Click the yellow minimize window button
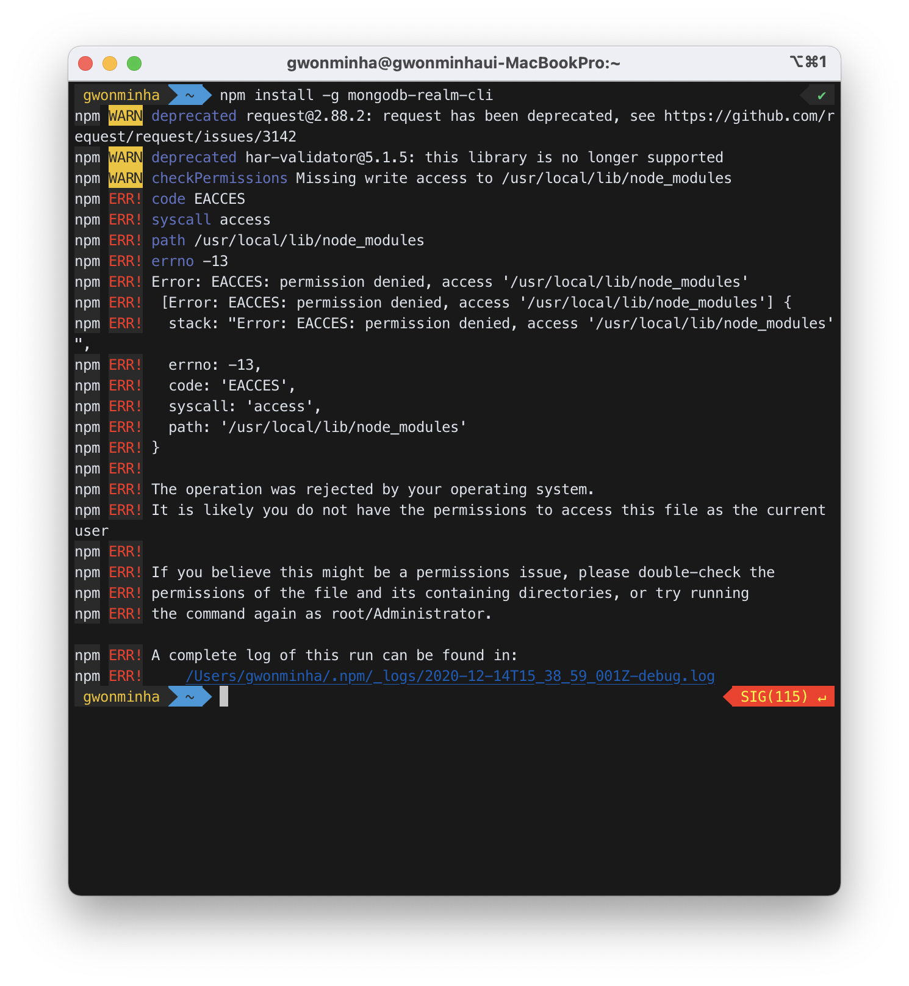The image size is (909, 986). point(110,63)
